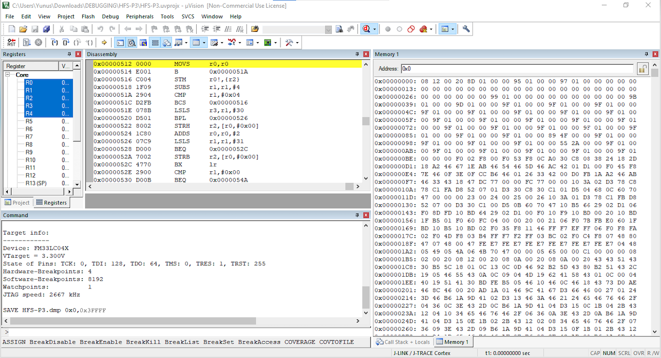
Task: Toggle auto-hide pin on Registers panel
Action: 69,54
